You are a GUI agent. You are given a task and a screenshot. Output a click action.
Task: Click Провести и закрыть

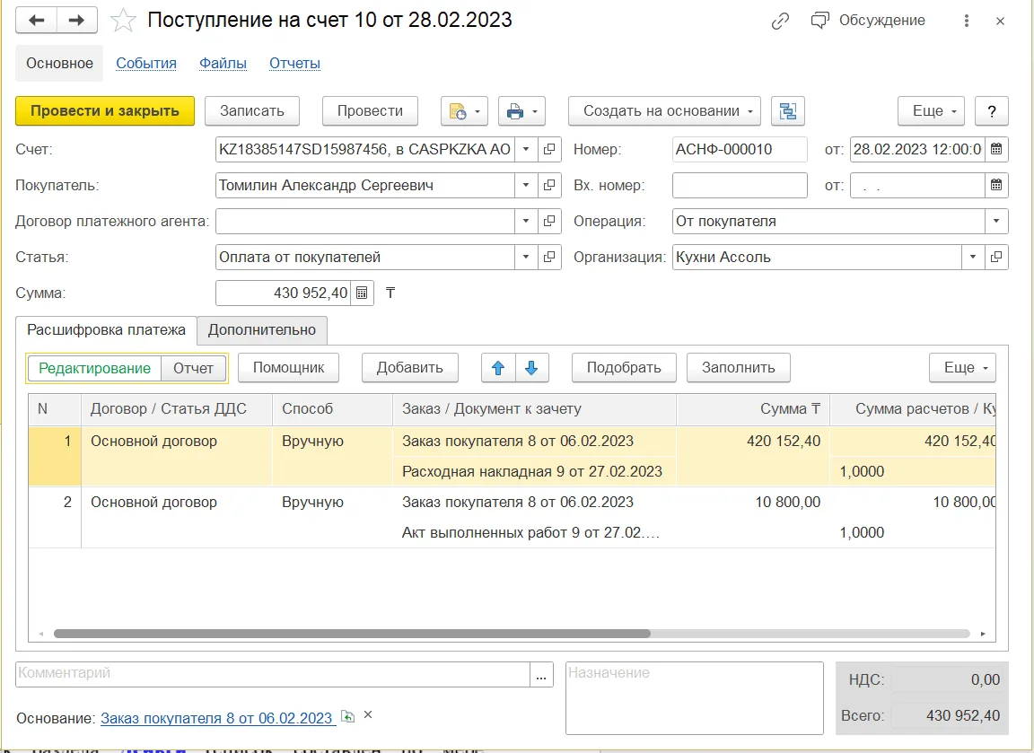(x=105, y=111)
